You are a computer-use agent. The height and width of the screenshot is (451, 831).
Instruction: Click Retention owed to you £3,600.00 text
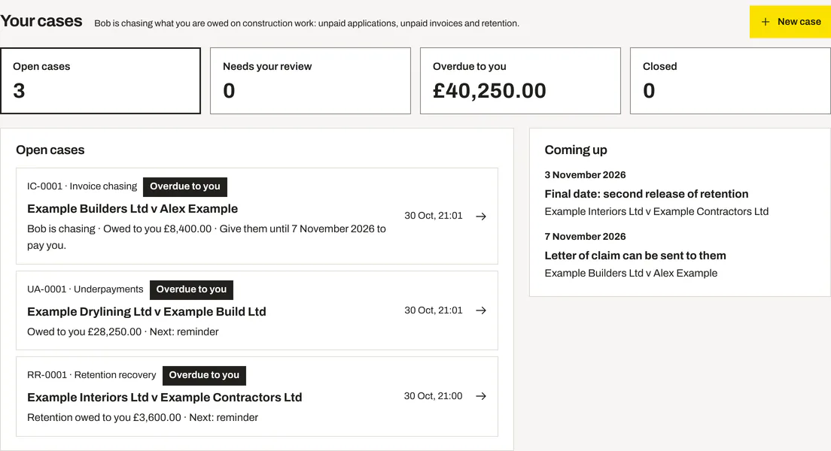click(x=104, y=418)
